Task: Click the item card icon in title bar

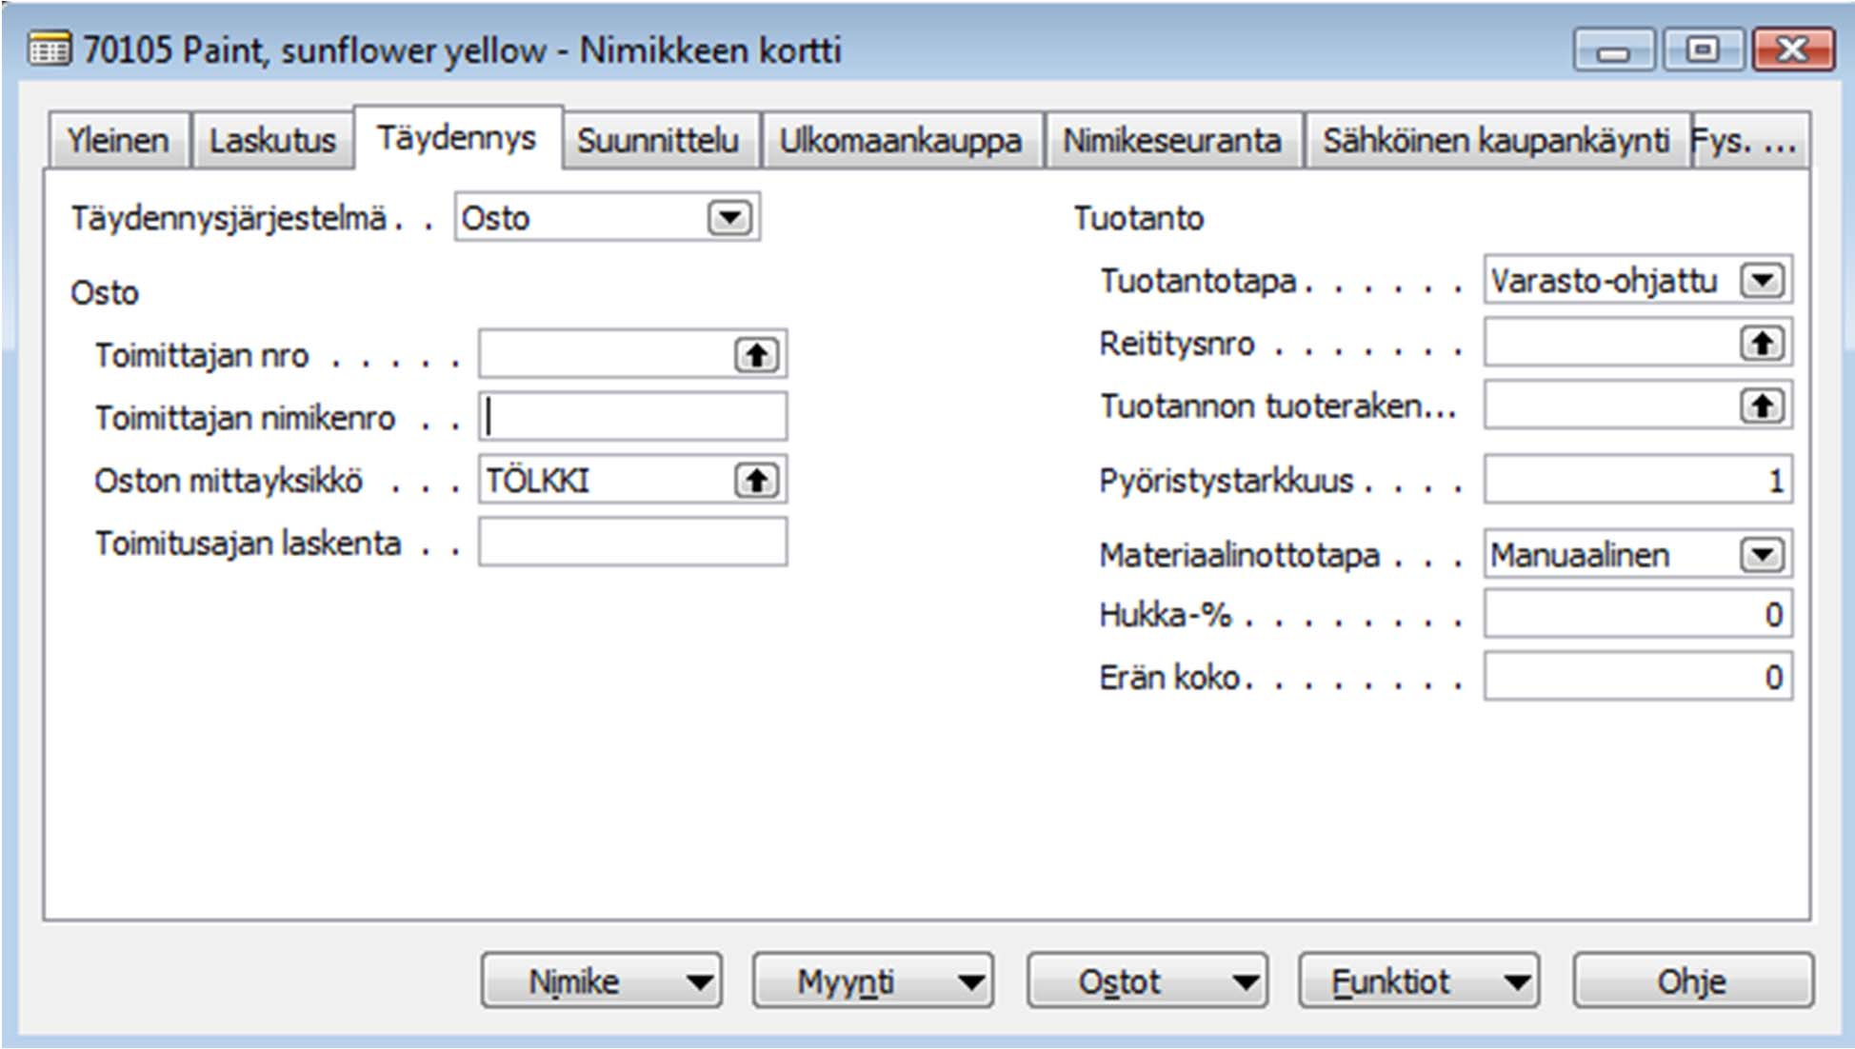Action: click(49, 49)
